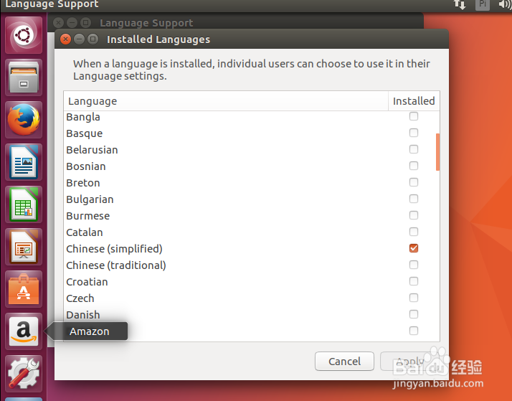
Task: Minimize the Installed Languages dialog
Action: (79, 39)
